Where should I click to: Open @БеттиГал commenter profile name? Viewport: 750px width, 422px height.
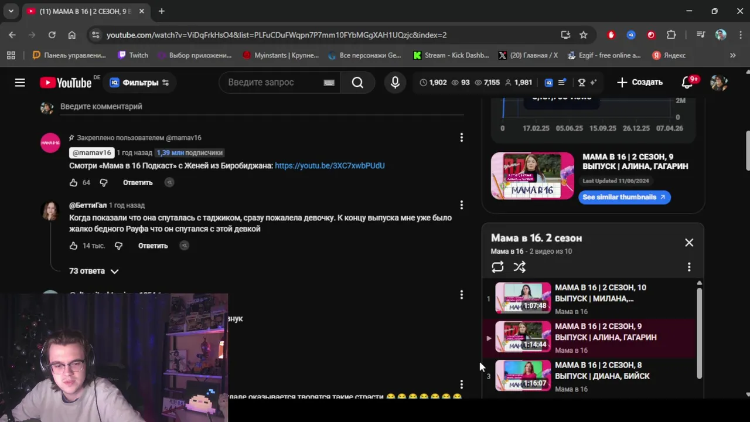coord(88,206)
